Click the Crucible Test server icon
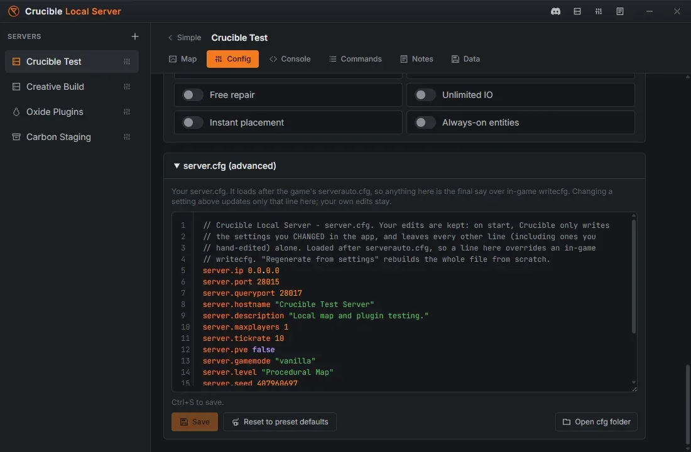691x452 pixels. [x=16, y=62]
